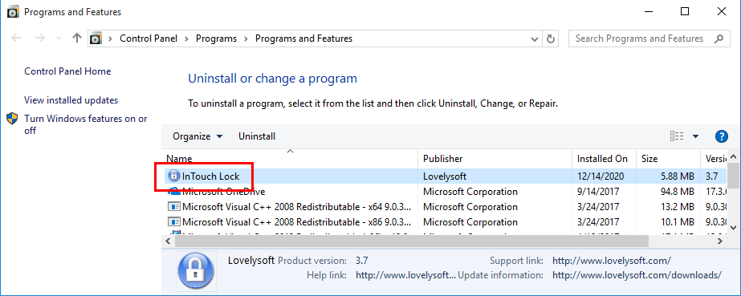Image resolution: width=741 pixels, height=296 pixels.
Task: Click the change view icon
Action: (x=677, y=136)
